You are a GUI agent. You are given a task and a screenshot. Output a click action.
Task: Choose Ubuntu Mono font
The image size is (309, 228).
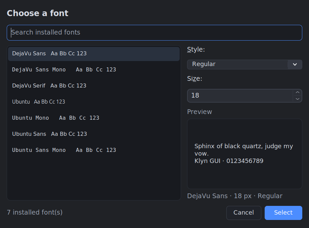94,118
